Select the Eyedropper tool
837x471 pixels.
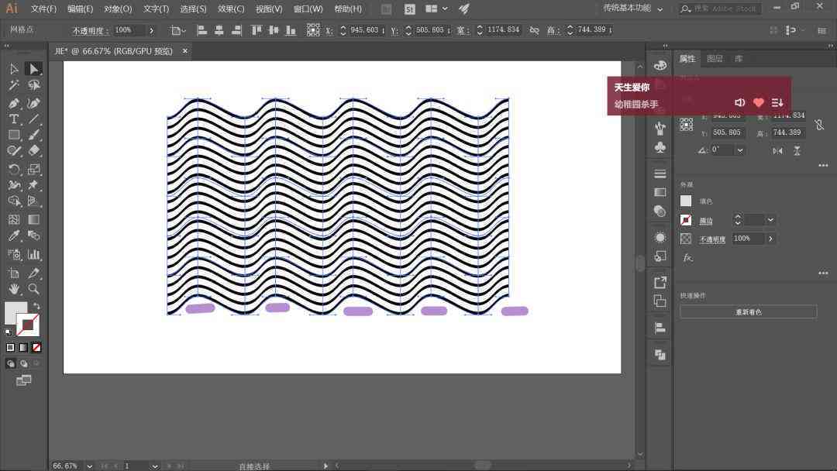coord(14,235)
